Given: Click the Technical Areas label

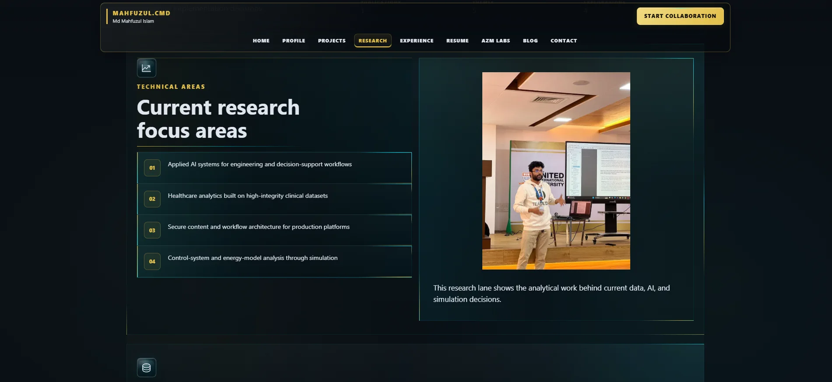Looking at the screenshot, I should [171, 87].
